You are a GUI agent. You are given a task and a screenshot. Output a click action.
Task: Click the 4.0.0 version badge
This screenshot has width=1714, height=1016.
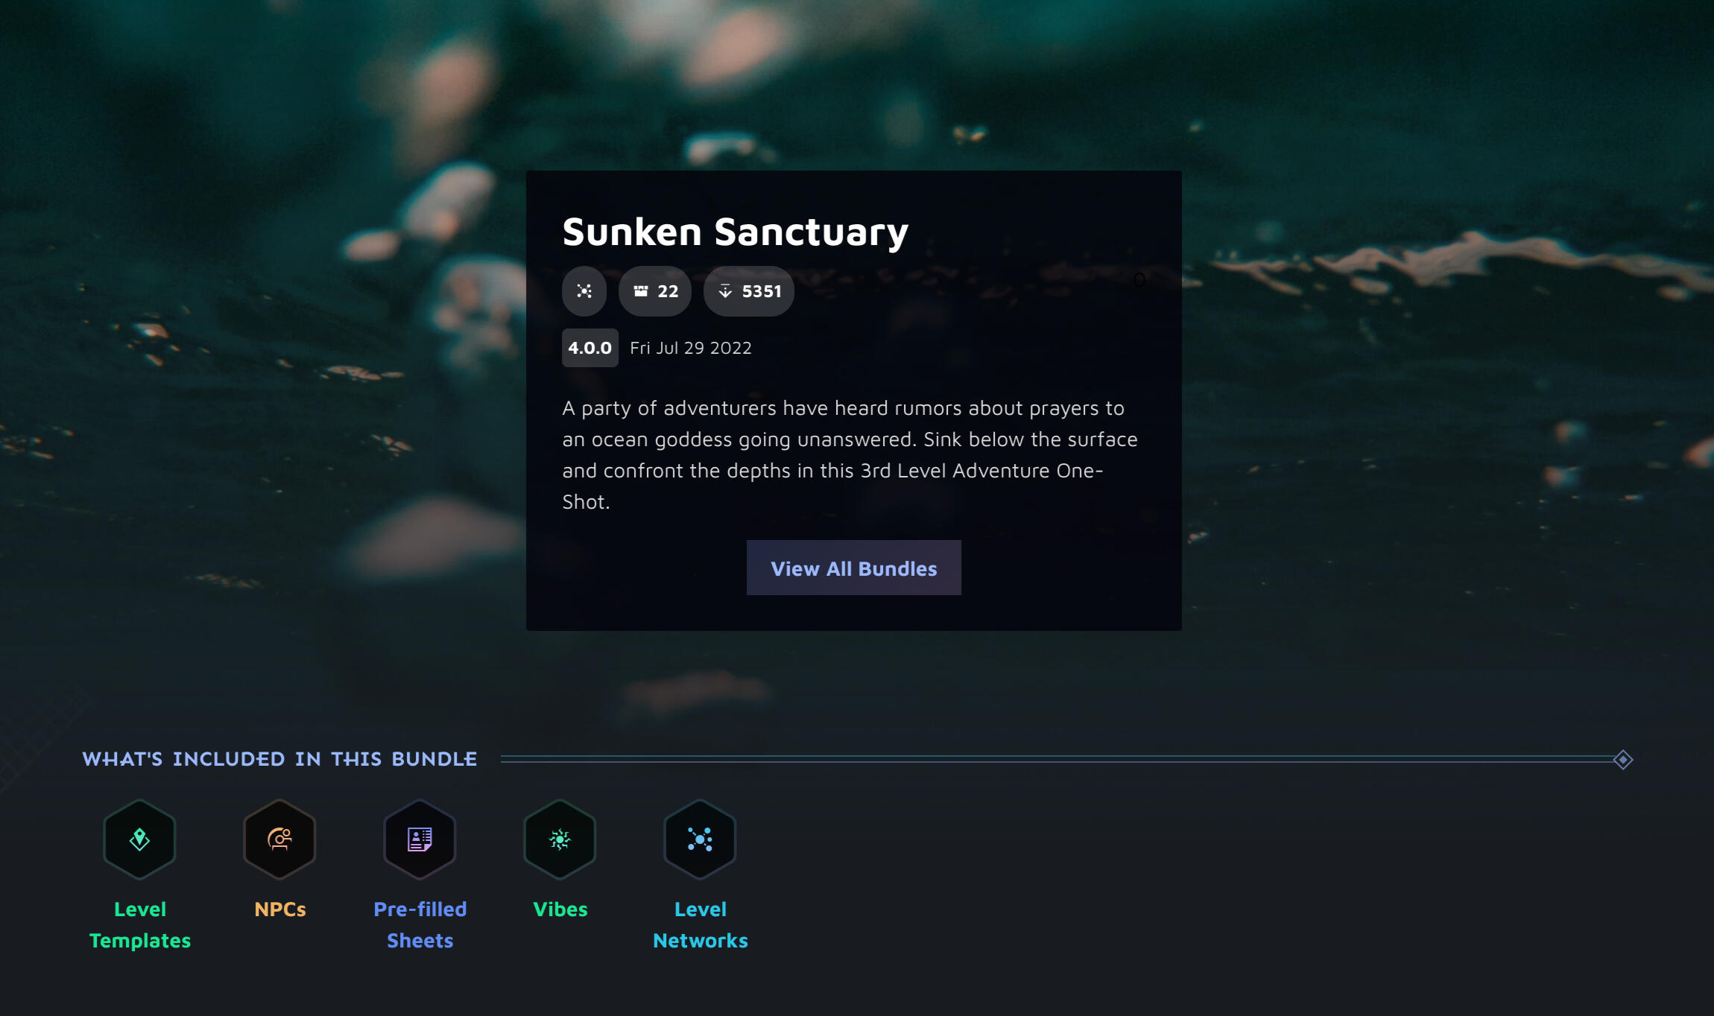589,348
